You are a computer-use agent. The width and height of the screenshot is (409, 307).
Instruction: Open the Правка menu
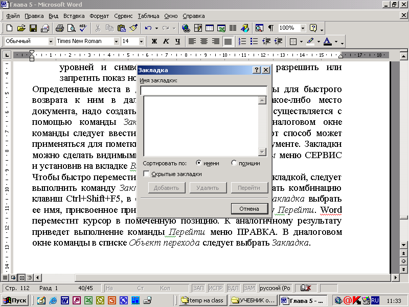pos(34,16)
